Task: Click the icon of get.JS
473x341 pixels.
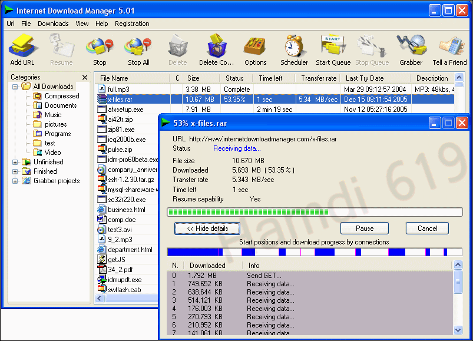Action: pyautogui.click(x=102, y=259)
